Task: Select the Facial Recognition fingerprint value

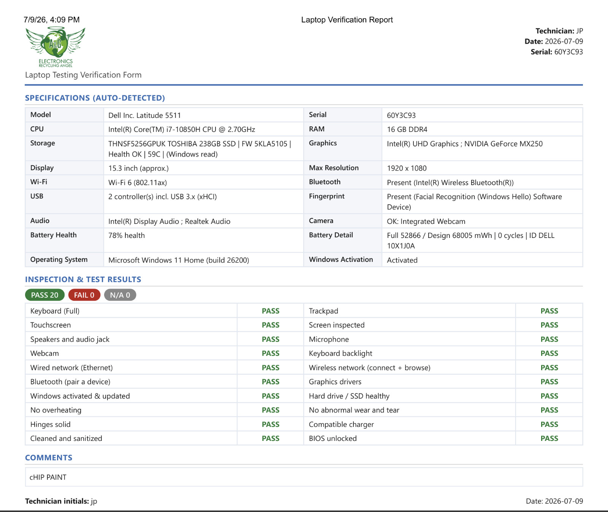Action: (x=474, y=202)
